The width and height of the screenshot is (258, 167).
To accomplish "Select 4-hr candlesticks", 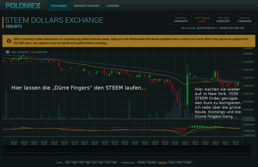I will (179, 163).
